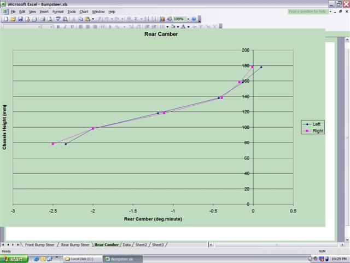Save the workbook with the floppy disk icon
The image size is (350, 263).
click(x=20, y=19)
